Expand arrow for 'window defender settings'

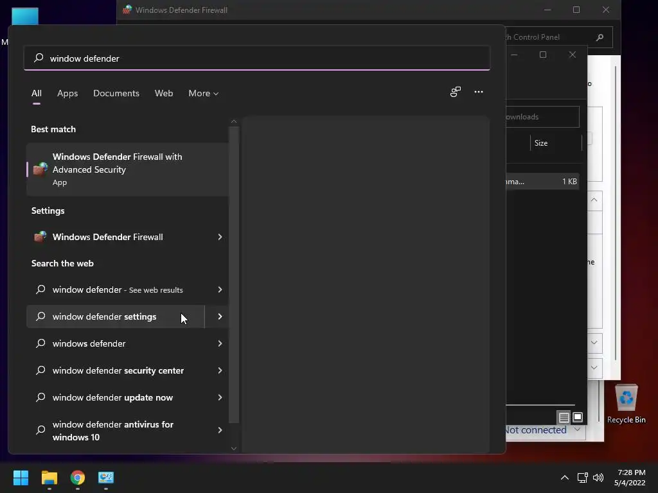coord(220,316)
